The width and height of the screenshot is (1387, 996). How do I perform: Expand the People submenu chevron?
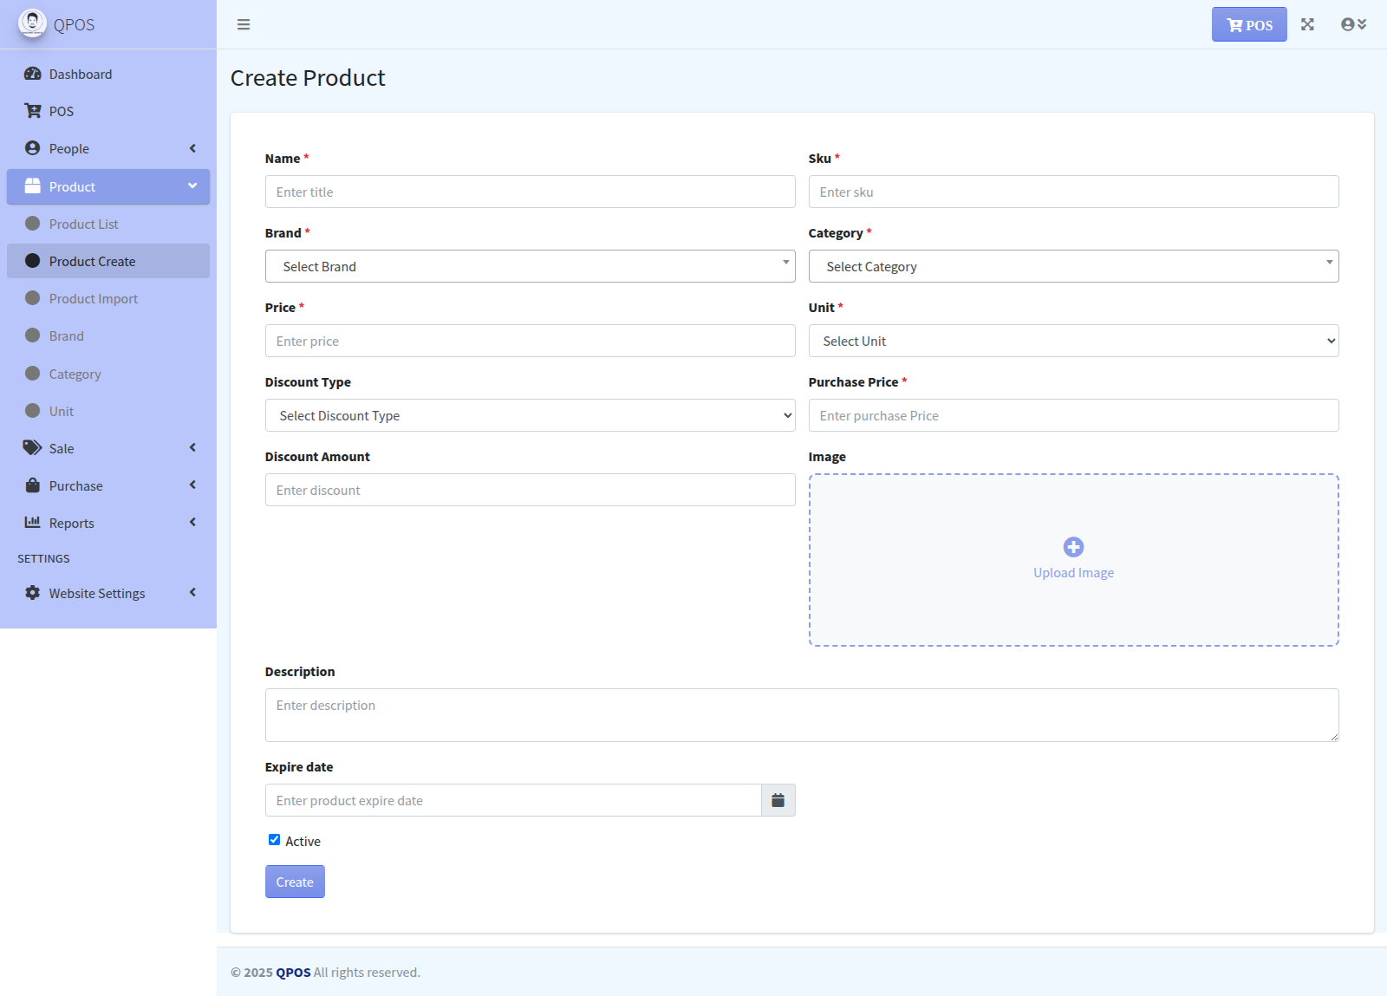192,148
